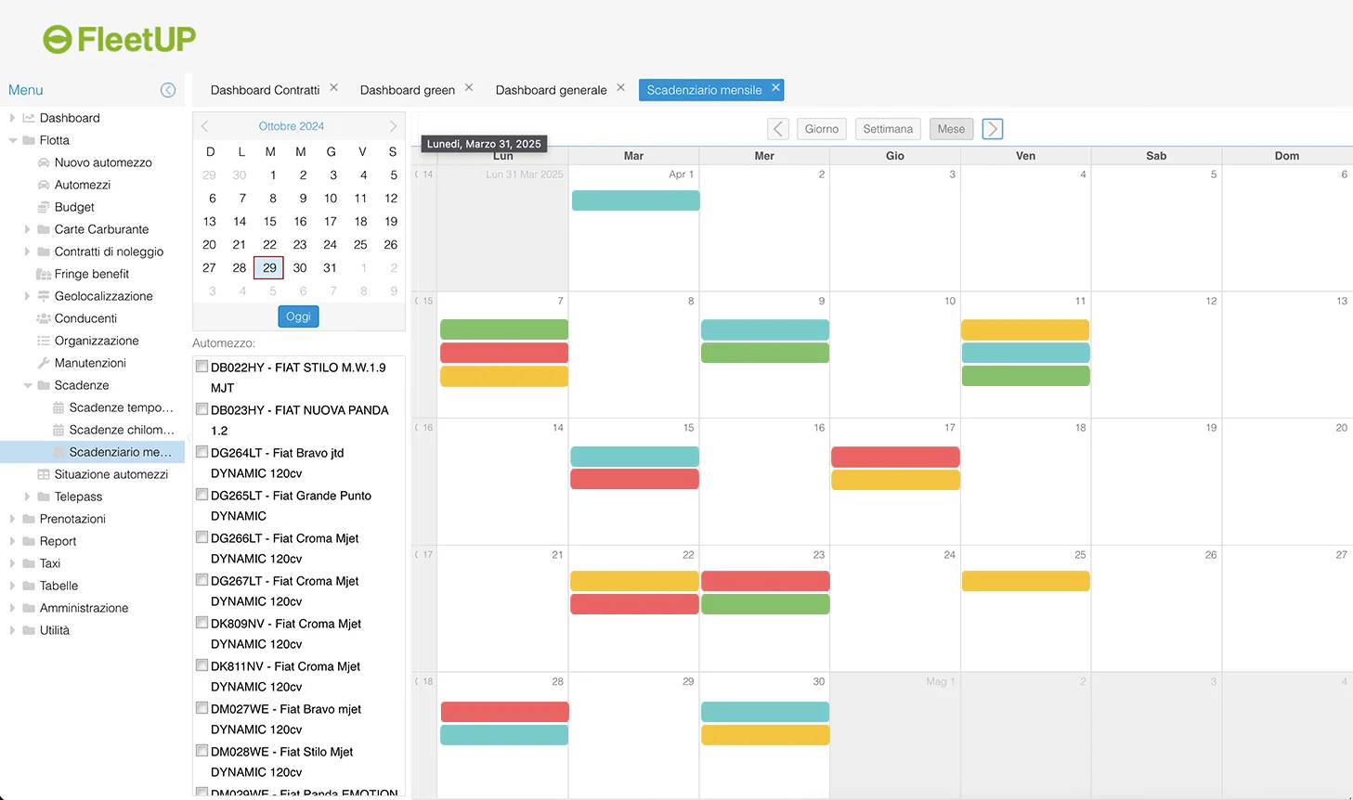This screenshot has height=800, width=1353.
Task: Switch to Dashboard generale tab
Action: pos(552,90)
